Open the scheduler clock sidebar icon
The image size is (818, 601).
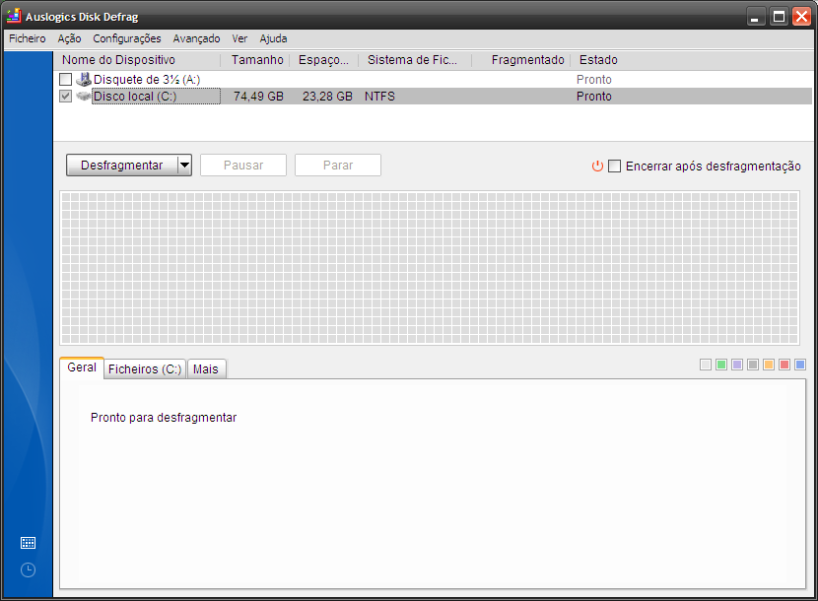point(28,569)
